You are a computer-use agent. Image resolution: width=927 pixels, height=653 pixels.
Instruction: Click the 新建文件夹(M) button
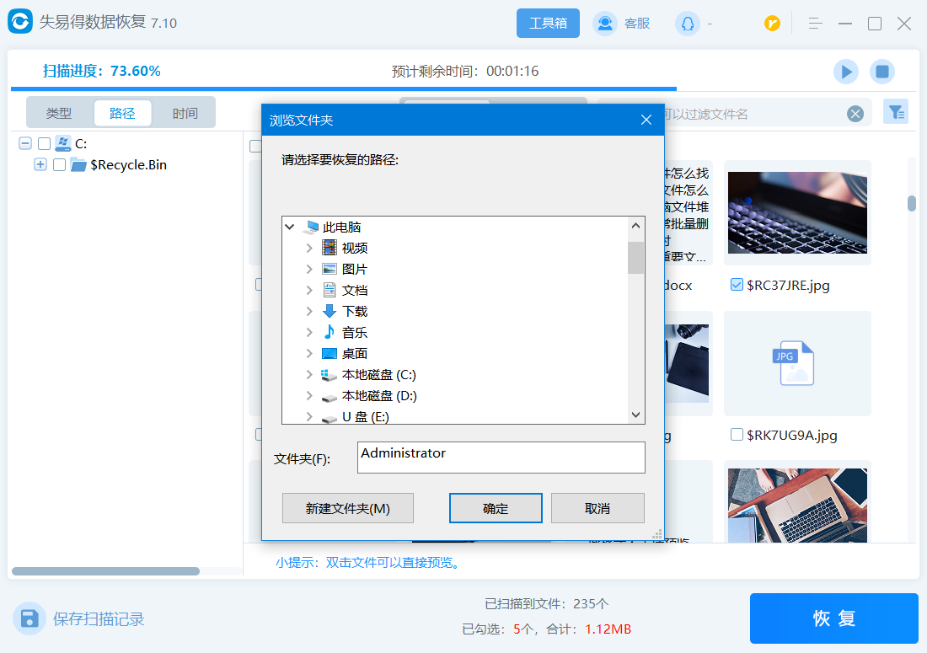point(347,509)
